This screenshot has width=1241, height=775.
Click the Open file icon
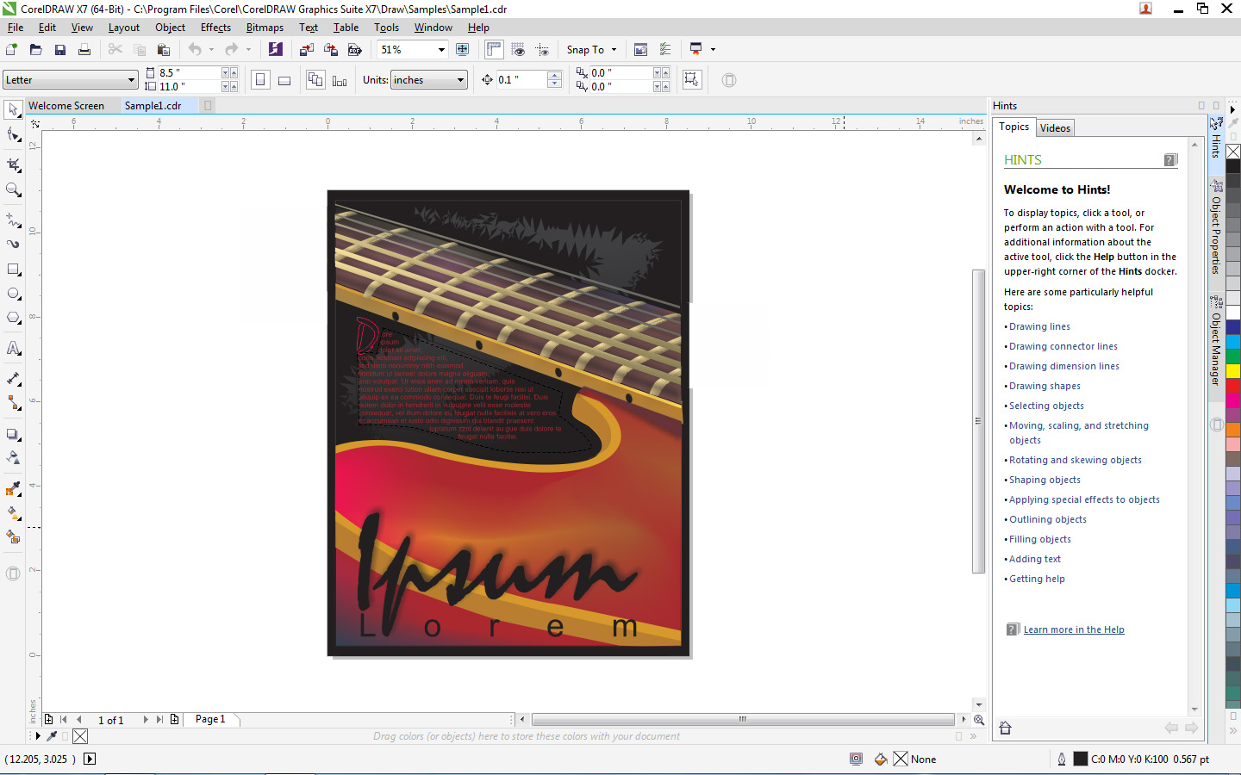35,50
